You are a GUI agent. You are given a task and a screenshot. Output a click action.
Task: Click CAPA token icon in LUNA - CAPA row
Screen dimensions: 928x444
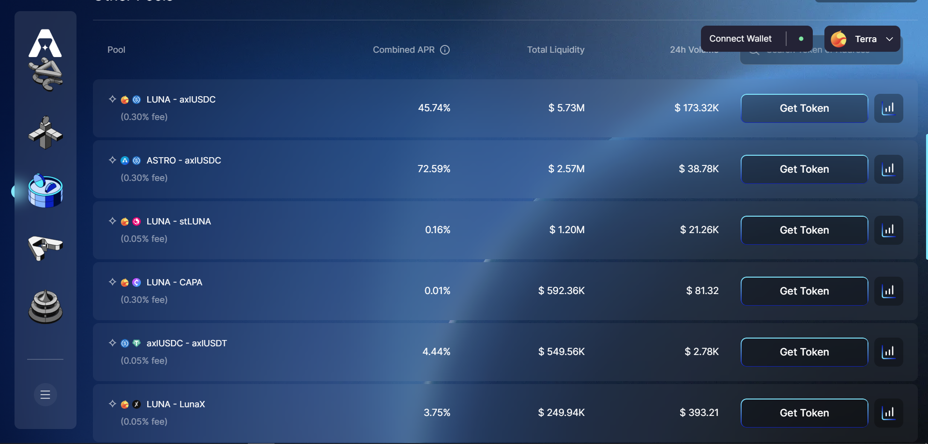pos(137,282)
